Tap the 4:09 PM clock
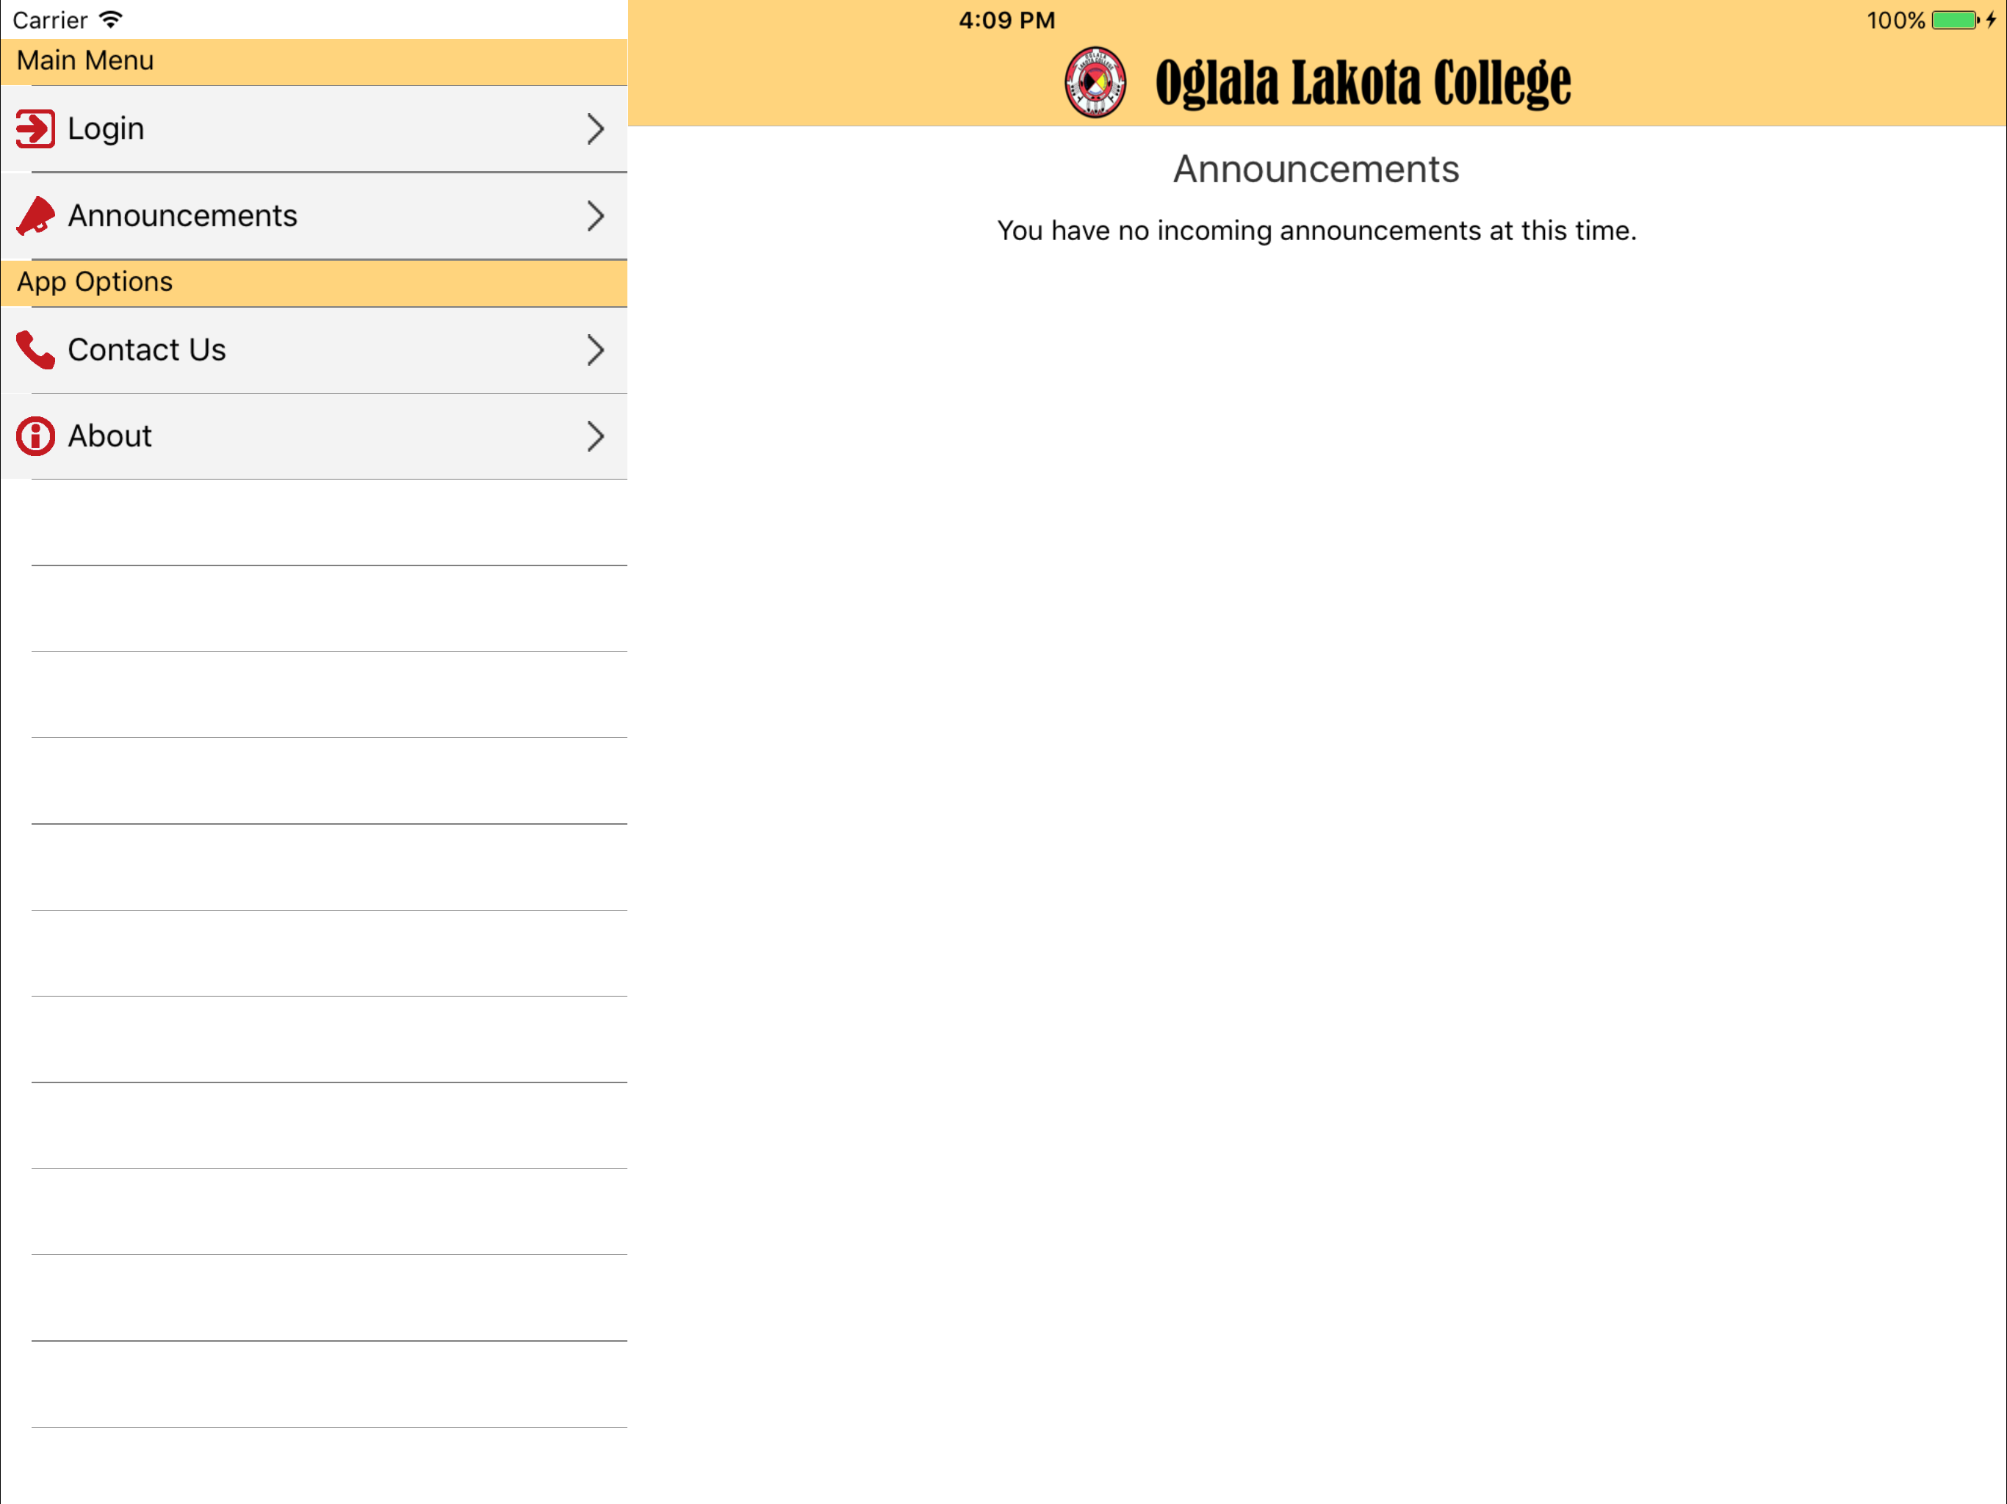The width and height of the screenshot is (2007, 1504). [1007, 20]
